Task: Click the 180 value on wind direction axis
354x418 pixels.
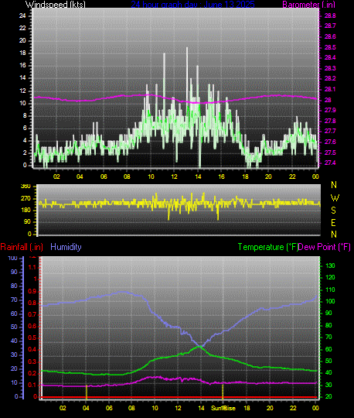Action: coord(26,211)
